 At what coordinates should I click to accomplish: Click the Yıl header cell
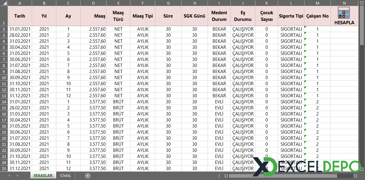pyautogui.click(x=44, y=16)
